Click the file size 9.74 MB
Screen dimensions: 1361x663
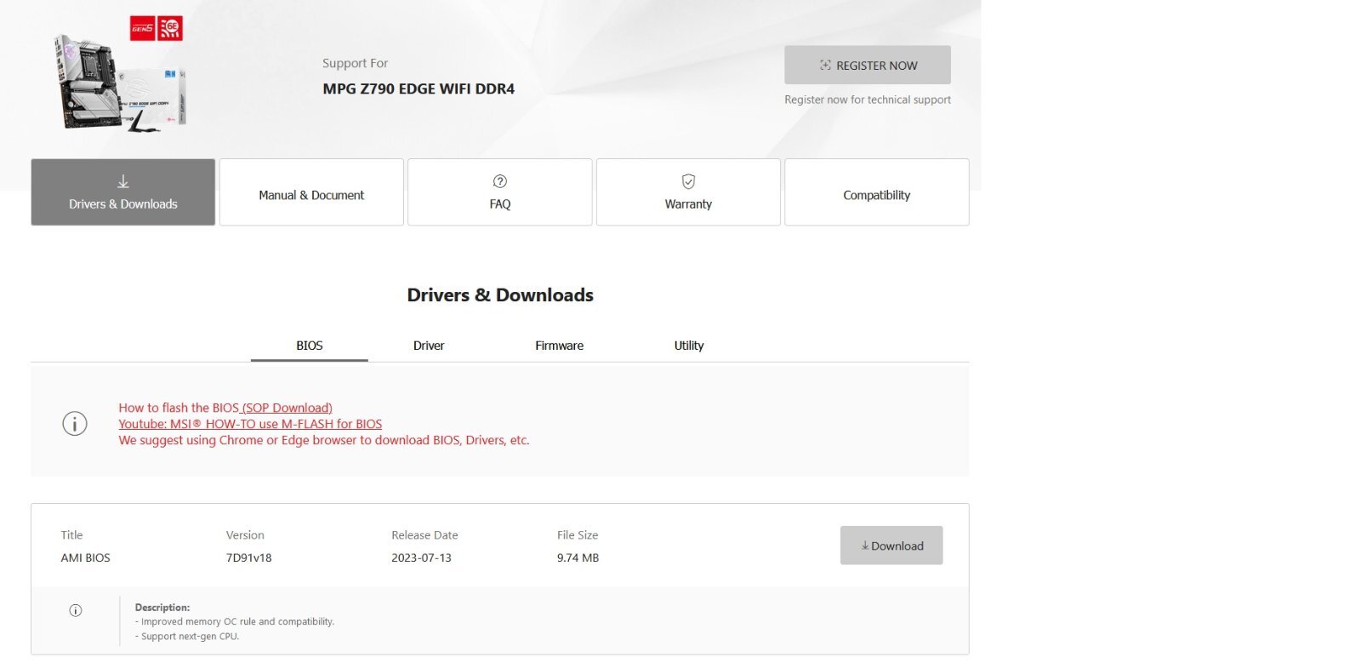pos(578,558)
